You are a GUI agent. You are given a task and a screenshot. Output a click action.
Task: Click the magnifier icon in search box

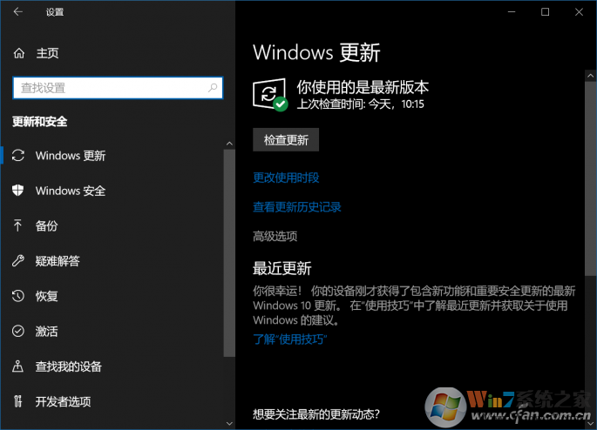213,88
